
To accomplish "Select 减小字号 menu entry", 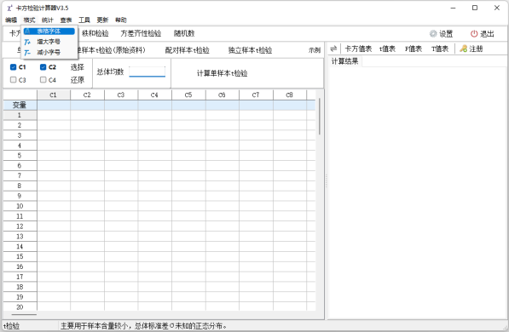I will (x=49, y=52).
